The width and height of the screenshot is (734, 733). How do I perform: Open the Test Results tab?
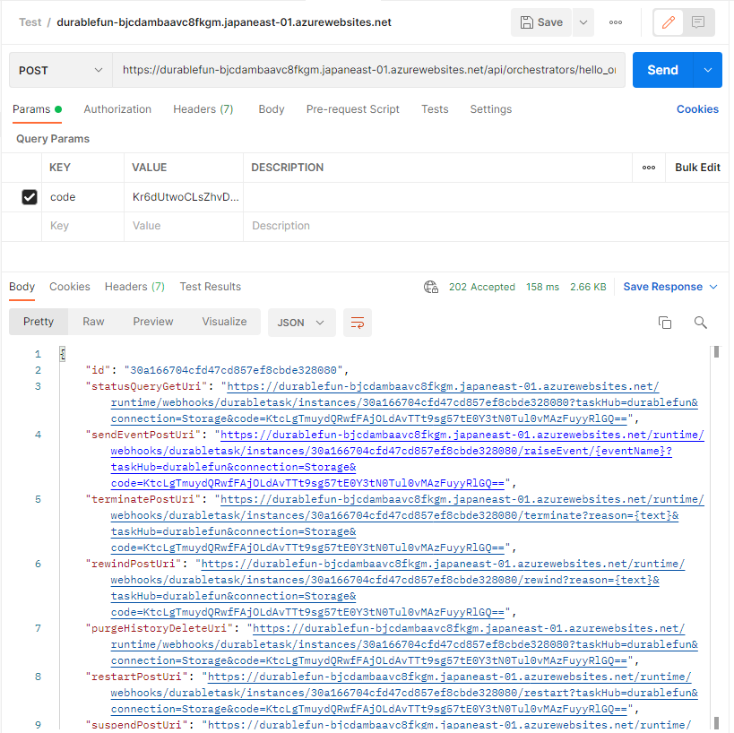[211, 287]
